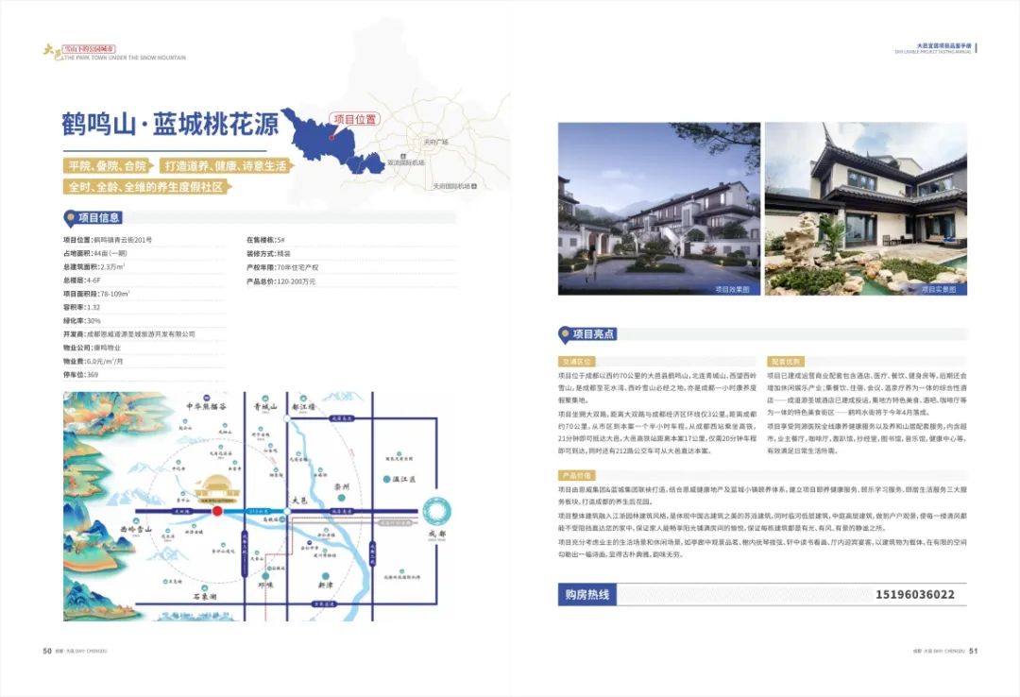Click the 装修方式: 精装 row
Viewport: 1020px width, 697px height.
point(351,254)
